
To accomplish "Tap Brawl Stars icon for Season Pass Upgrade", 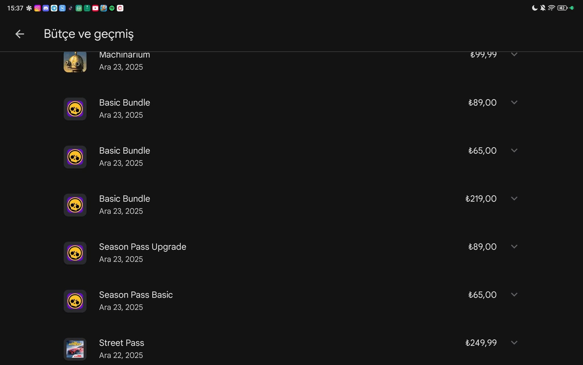I will [75, 253].
